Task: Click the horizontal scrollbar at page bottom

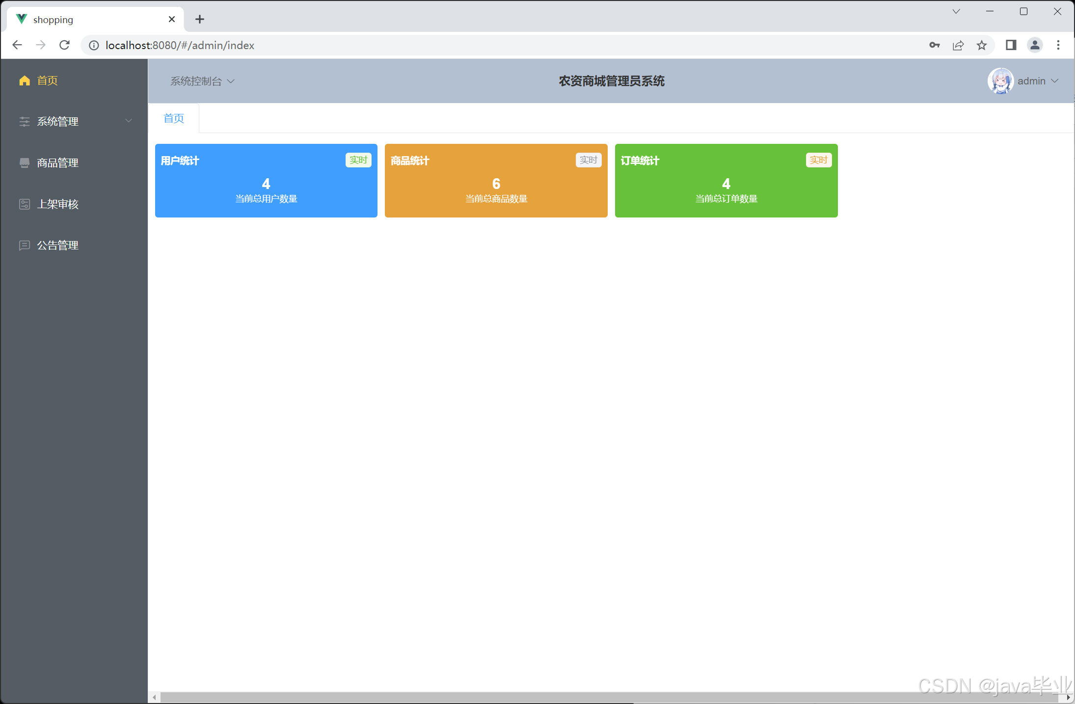Action: point(589,697)
